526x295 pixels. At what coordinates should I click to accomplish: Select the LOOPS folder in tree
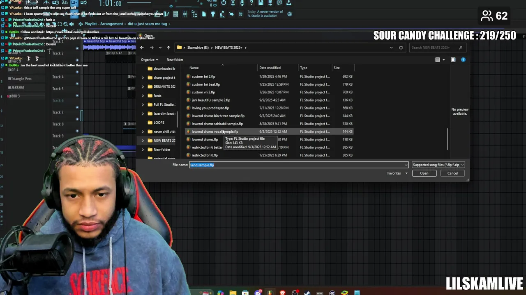point(159,123)
